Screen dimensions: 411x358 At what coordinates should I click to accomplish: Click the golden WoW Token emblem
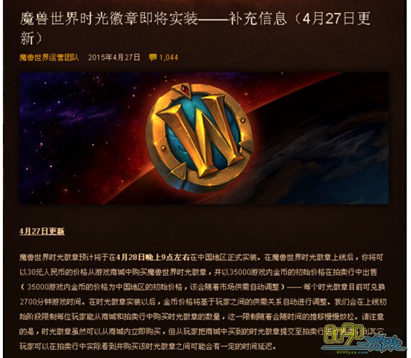(x=200, y=138)
